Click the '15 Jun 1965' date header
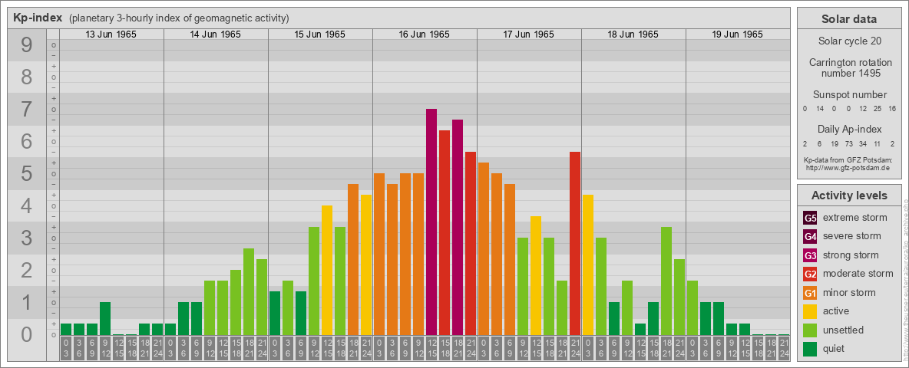909x368 pixels. point(320,34)
